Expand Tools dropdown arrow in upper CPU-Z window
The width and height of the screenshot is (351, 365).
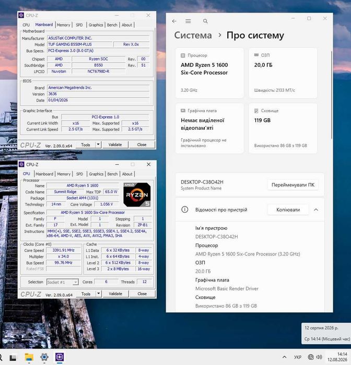tap(98, 145)
